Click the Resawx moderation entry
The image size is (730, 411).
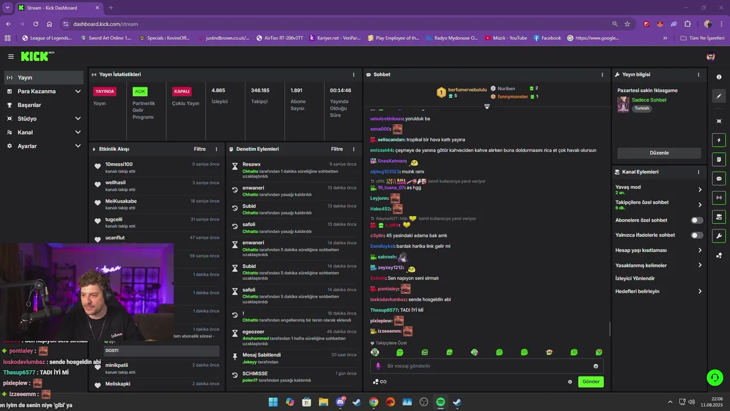294,170
